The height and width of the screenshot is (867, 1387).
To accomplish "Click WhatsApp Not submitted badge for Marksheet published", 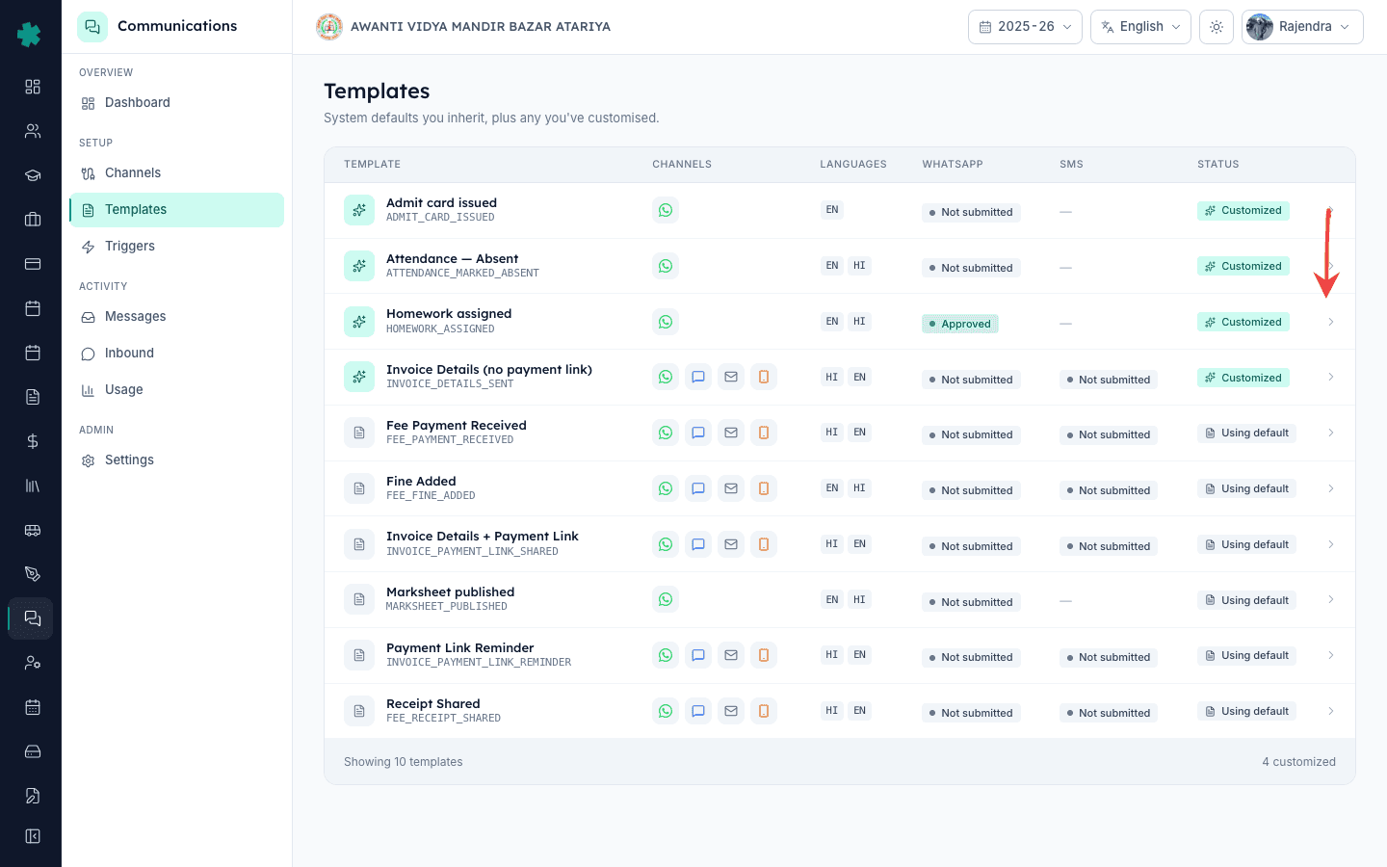I will click(970, 602).
